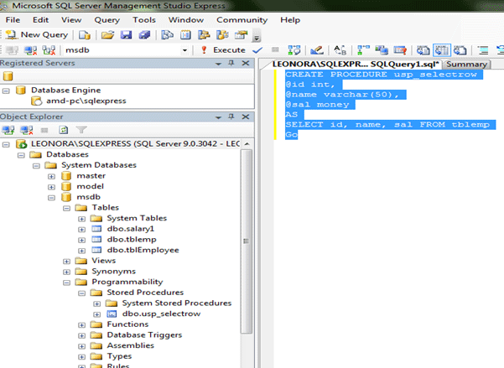Open the standard toolbar options overflow arrow
This screenshot has width=504, height=368.
[x=257, y=36]
